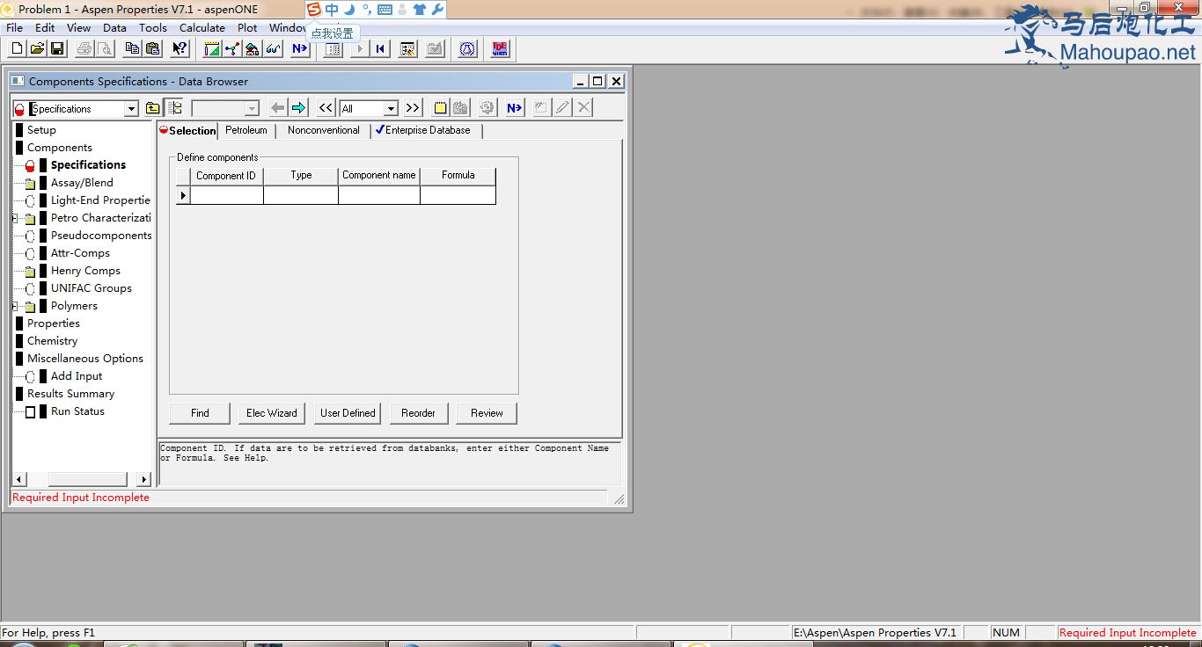Select Properties in the tree
This screenshot has height=647, width=1202.
pyautogui.click(x=54, y=323)
